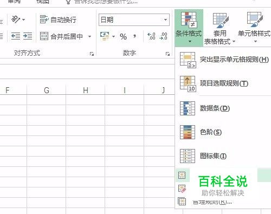The image size is (271, 214).
Task: Decrease decimal places
Action: pyautogui.click(x=163, y=36)
